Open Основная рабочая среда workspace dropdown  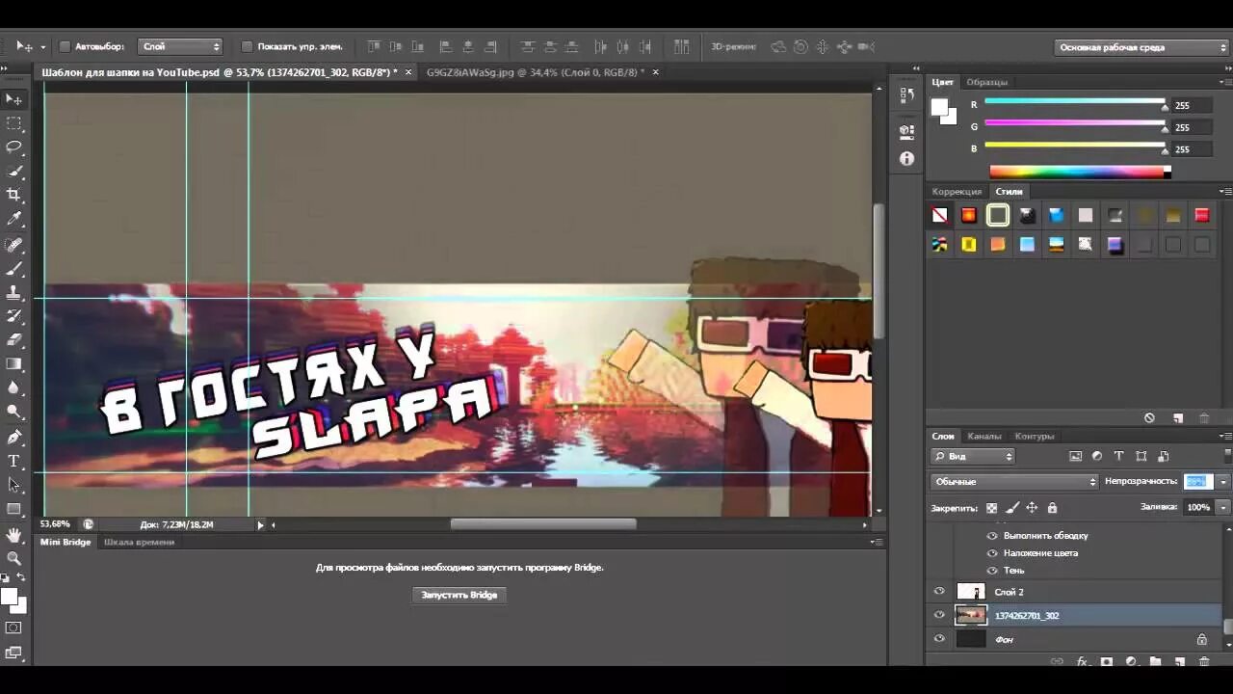[x=1141, y=47]
